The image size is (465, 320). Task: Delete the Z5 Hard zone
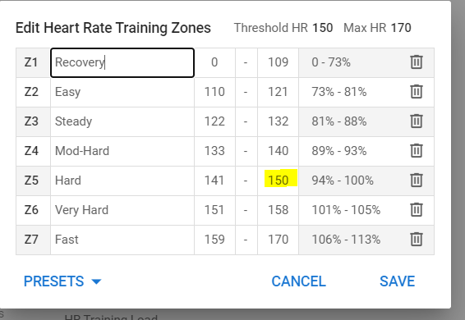tap(417, 181)
